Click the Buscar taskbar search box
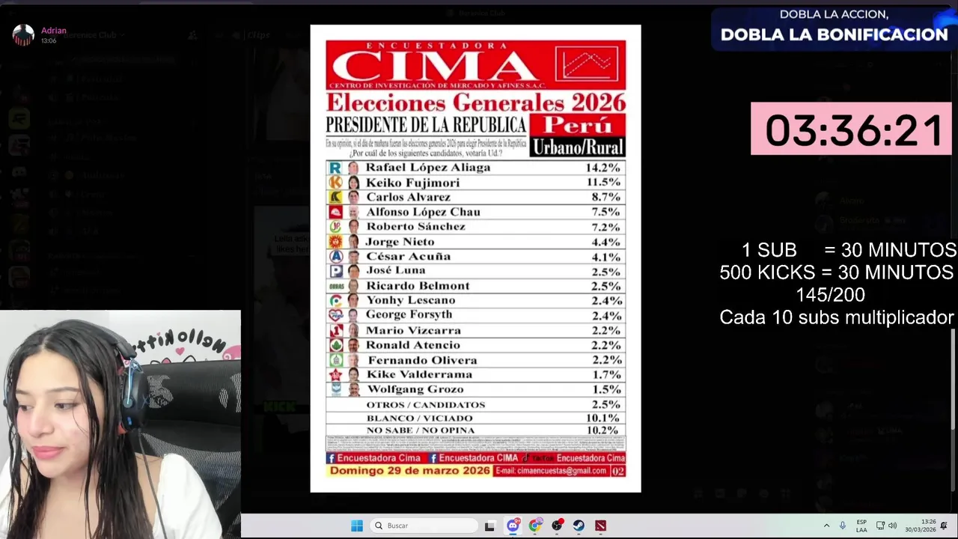Viewport: 958px width, 539px height. pos(423,526)
